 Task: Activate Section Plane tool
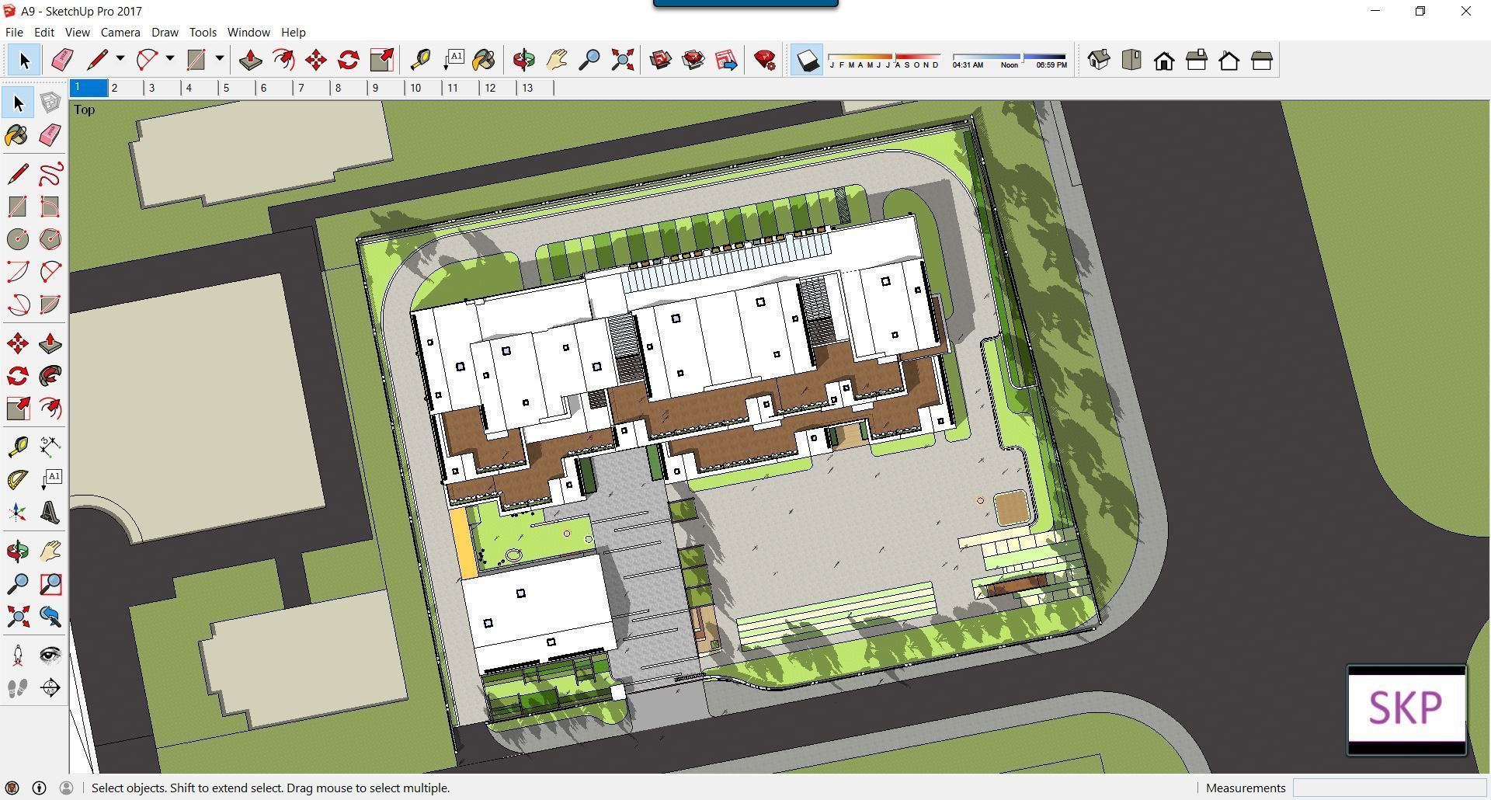(x=50, y=688)
